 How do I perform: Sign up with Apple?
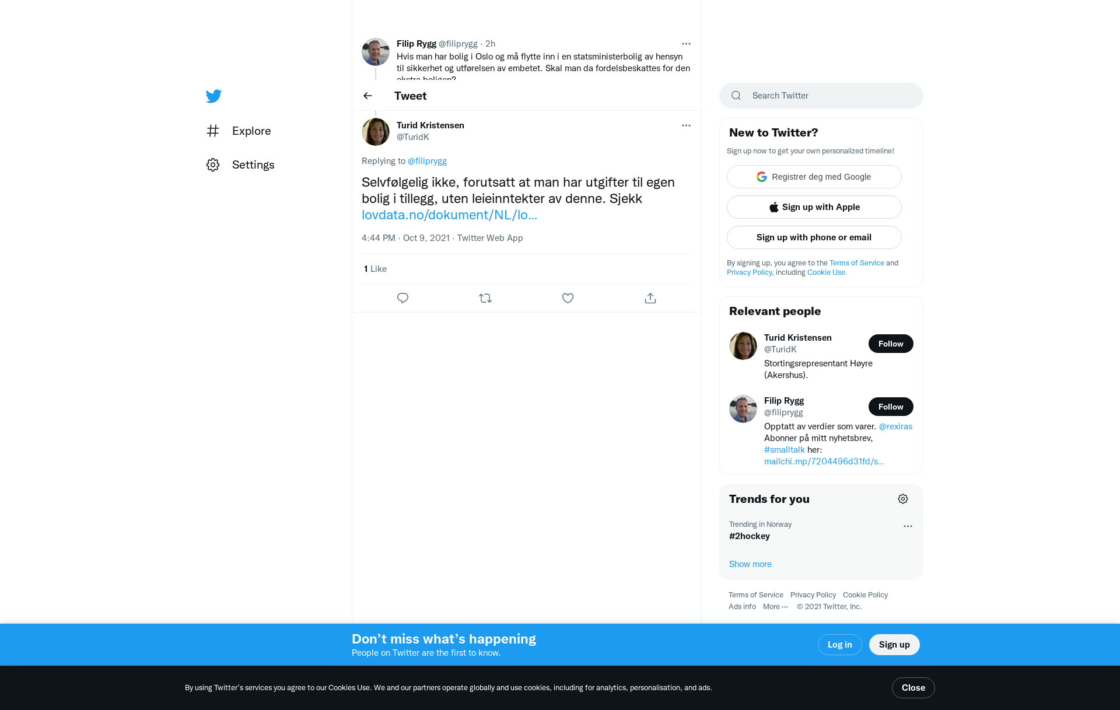click(814, 207)
